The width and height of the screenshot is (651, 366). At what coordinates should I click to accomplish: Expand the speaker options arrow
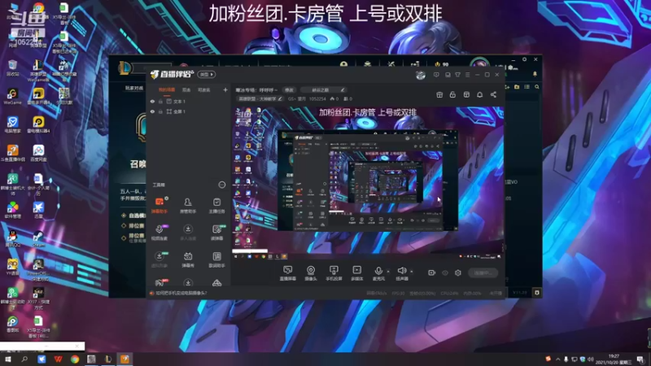click(x=412, y=272)
